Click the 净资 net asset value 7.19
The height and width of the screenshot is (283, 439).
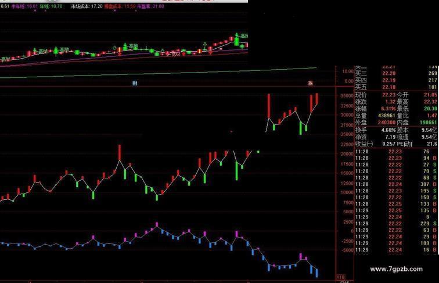[390, 137]
